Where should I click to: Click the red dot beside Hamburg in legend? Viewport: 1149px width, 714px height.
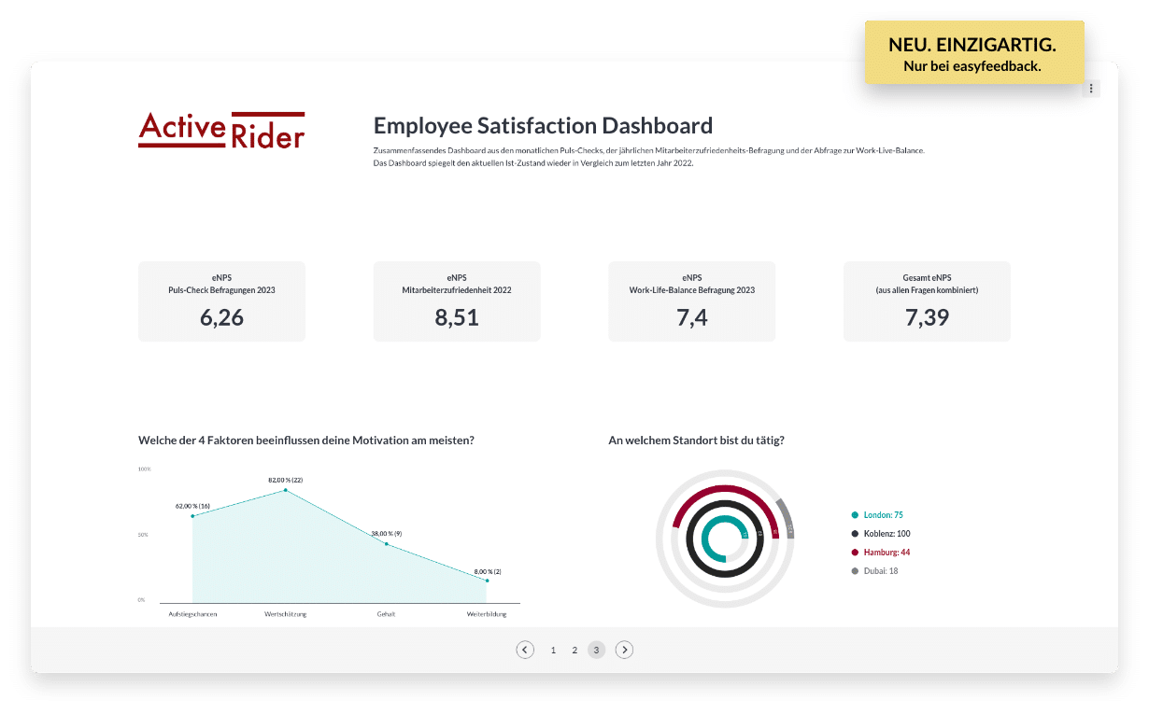pyautogui.click(x=855, y=552)
